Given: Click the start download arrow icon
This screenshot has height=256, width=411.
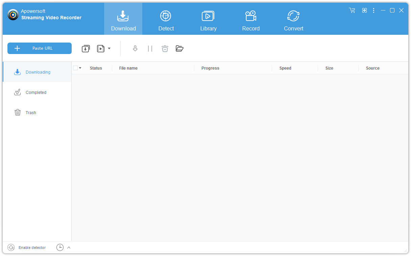Looking at the screenshot, I should [135, 49].
